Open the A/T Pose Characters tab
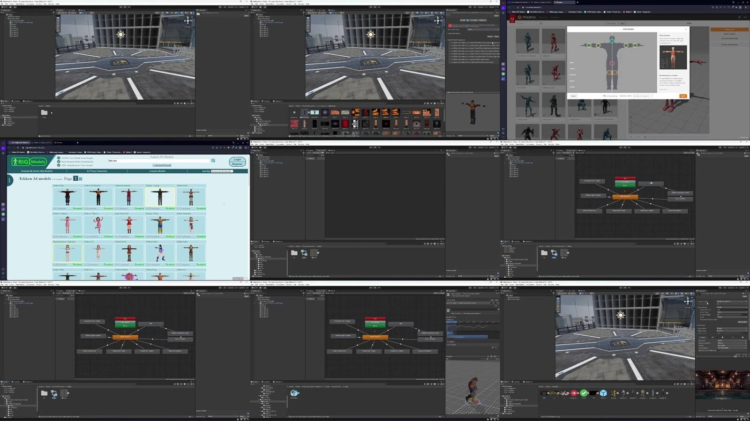Screen dimensions: 750x421 tap(97, 171)
